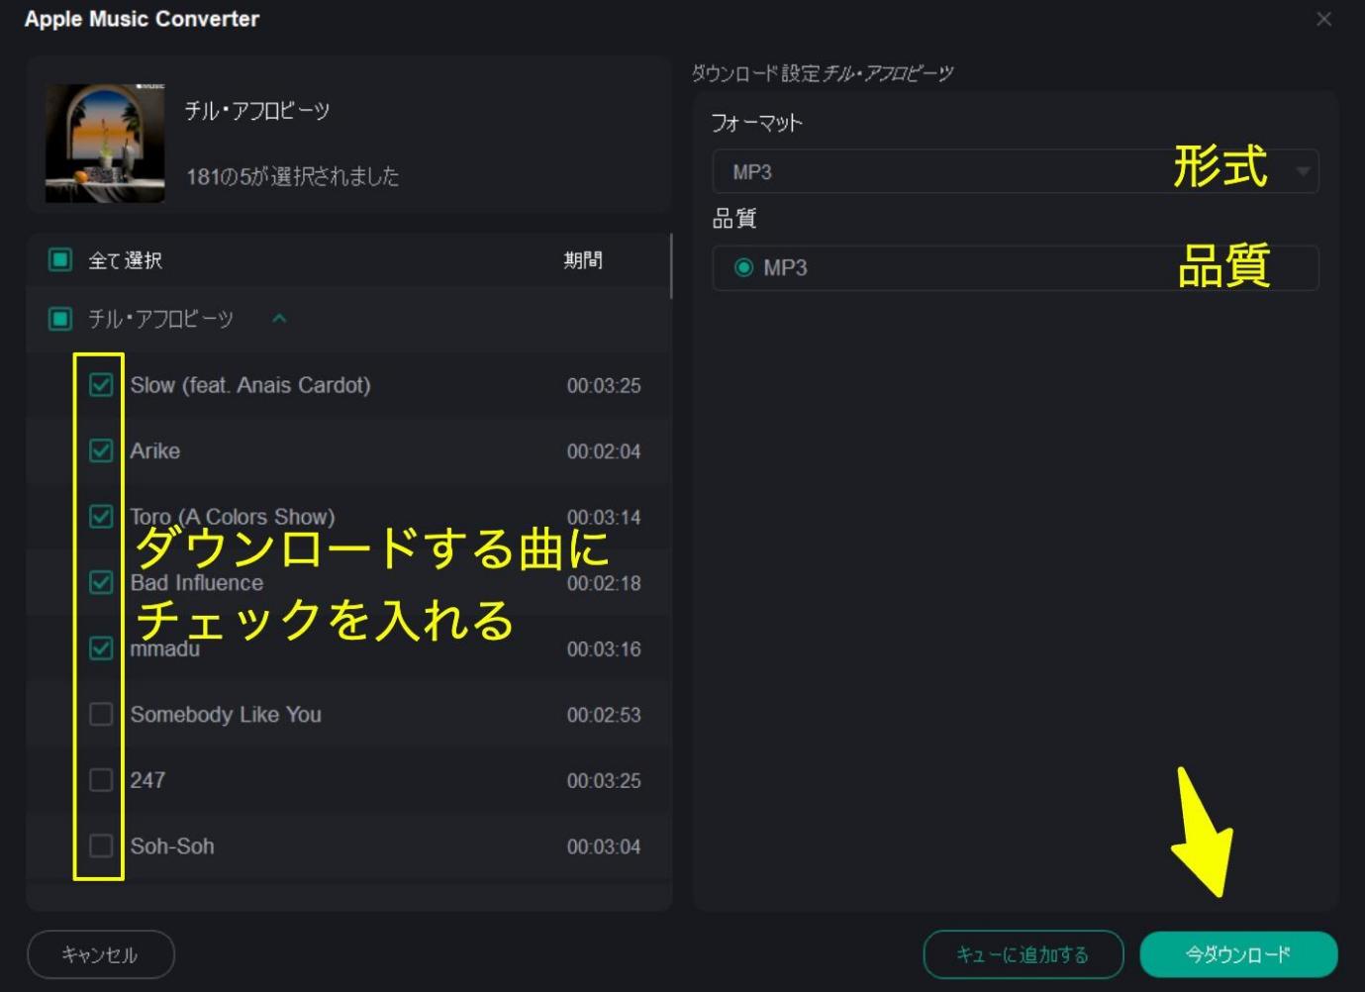Collapse the チル・アフロビーツ playlist chevron

[x=279, y=319]
